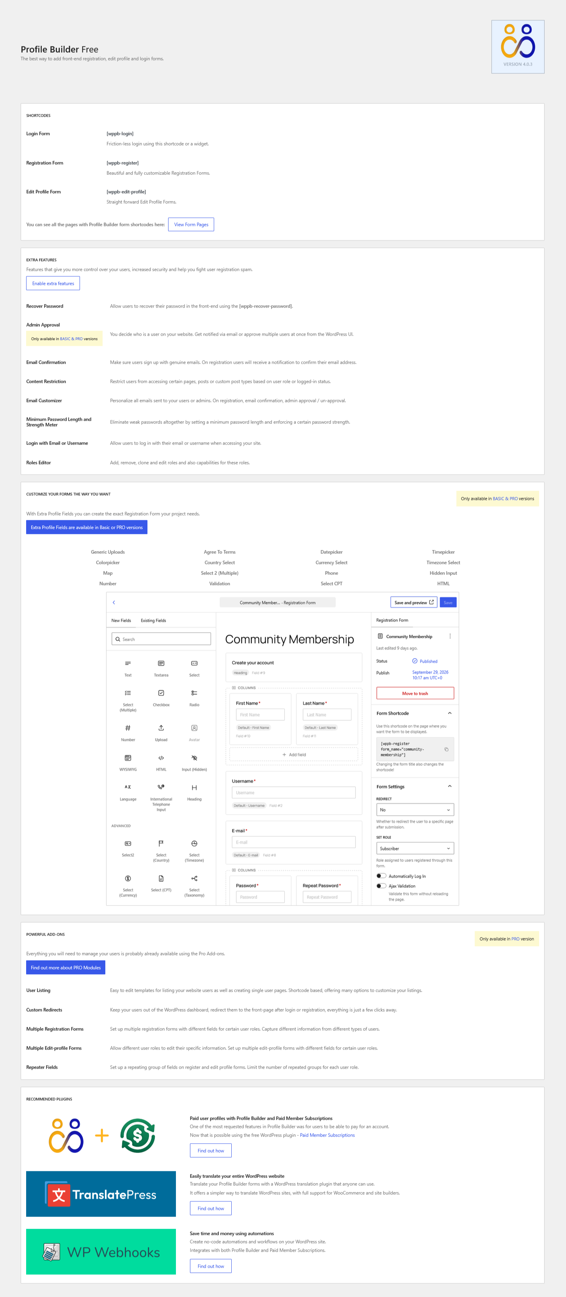This screenshot has height=1297, width=566.
Task: Collapse the Form Settings section
Action: [450, 786]
